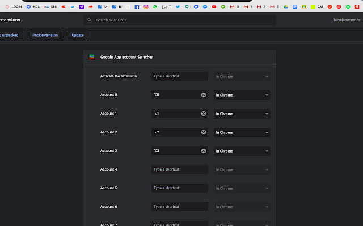Open the CM bookmark
The height and width of the screenshot is (226, 363).
coord(316,7)
